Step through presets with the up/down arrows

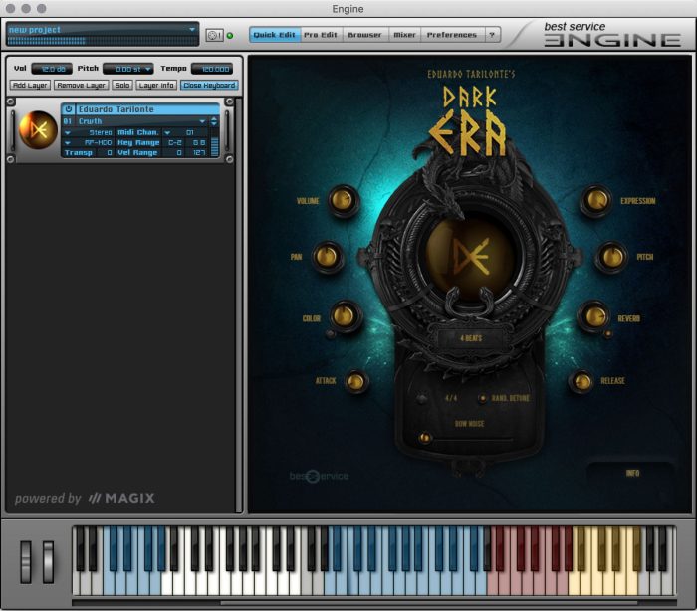tap(214, 121)
